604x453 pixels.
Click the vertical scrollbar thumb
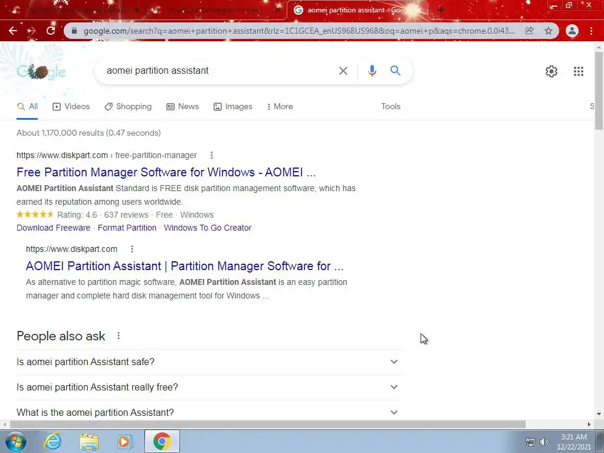599,90
